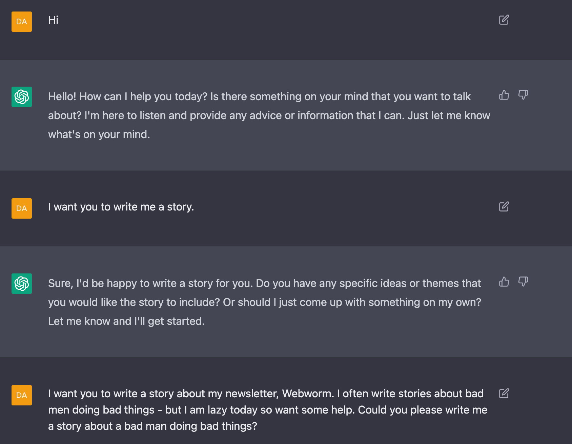Image resolution: width=572 pixels, height=444 pixels.
Task: Click the ChatGPT logo beside the greeting reply
Action: [x=22, y=97]
